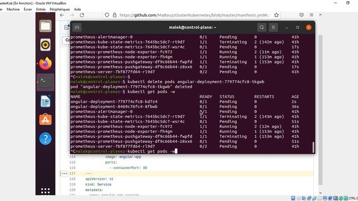
Task: Click 'kind: Service' code text
Action: pyautogui.click(x=98, y=185)
